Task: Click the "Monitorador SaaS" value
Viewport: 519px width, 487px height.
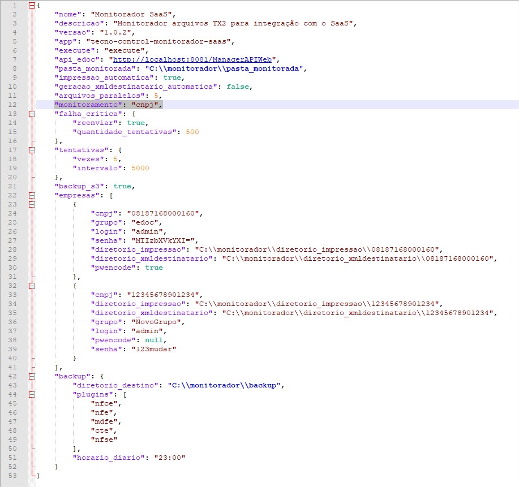Action: coord(131,14)
